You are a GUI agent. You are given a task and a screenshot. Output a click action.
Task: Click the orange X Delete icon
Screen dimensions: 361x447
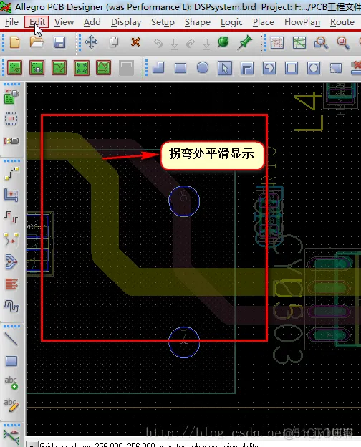(135, 42)
